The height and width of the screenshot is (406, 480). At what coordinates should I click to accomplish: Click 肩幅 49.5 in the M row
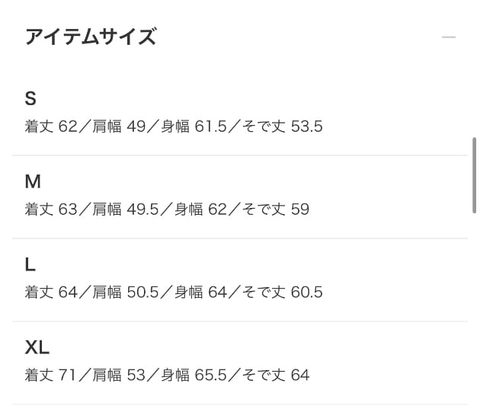click(126, 209)
